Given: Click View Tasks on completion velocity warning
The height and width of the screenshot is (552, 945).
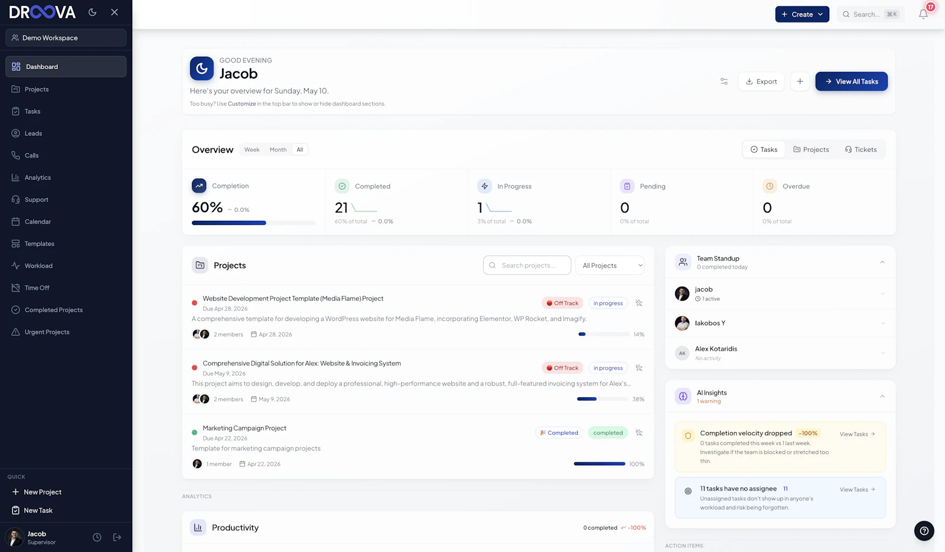Looking at the screenshot, I should (858, 435).
